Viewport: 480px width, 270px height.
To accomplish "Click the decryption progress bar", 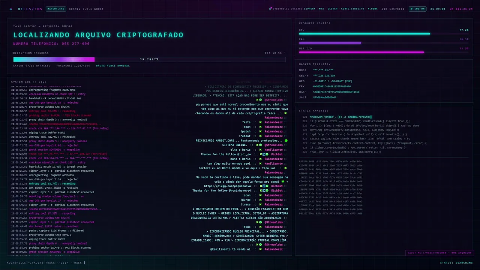I will [149, 59].
